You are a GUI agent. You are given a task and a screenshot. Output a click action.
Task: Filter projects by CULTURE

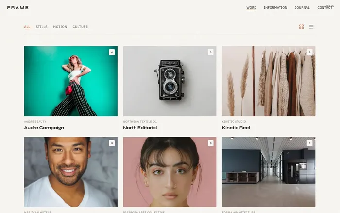click(80, 27)
